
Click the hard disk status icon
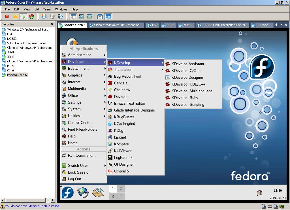270,206
